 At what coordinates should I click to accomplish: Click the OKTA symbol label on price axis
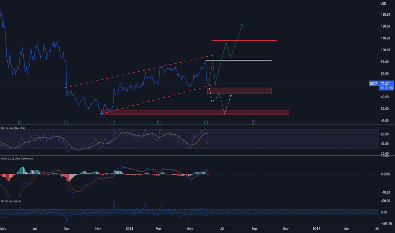pyautogui.click(x=373, y=83)
